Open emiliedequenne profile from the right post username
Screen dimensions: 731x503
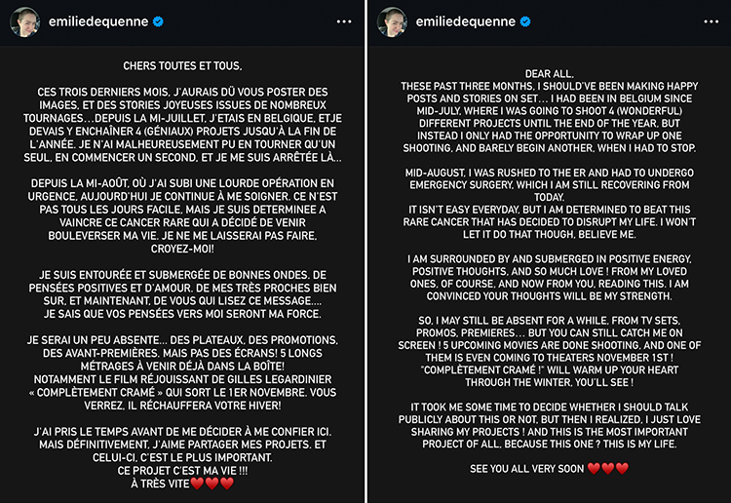pyautogui.click(x=465, y=21)
